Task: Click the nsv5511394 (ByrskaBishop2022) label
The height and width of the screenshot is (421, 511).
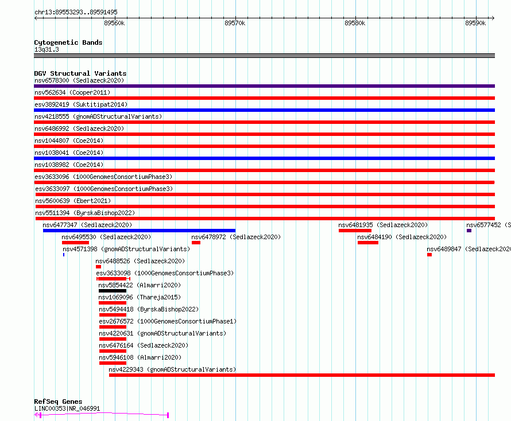Action: coord(85,213)
